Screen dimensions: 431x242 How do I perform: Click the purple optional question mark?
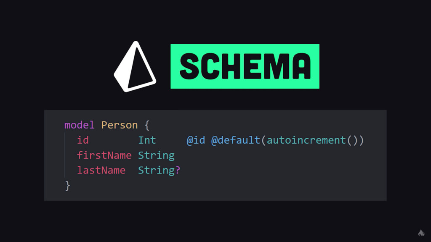(x=178, y=170)
